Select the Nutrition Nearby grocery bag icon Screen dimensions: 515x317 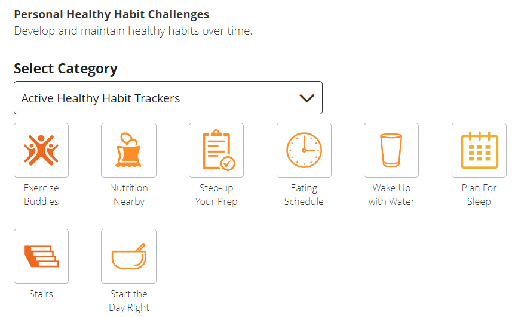pos(128,150)
